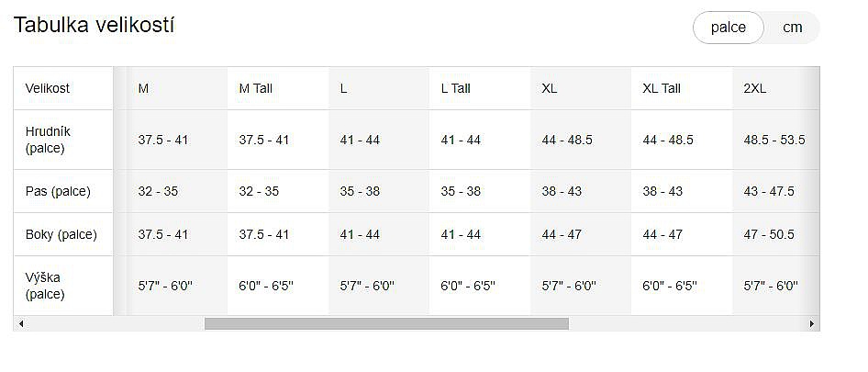868x372 pixels.
Task: Click the XL chest value 44 - 48.5
Action: pos(567,140)
